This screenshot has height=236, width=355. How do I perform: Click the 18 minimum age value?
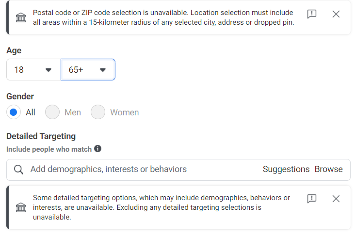[x=19, y=70]
